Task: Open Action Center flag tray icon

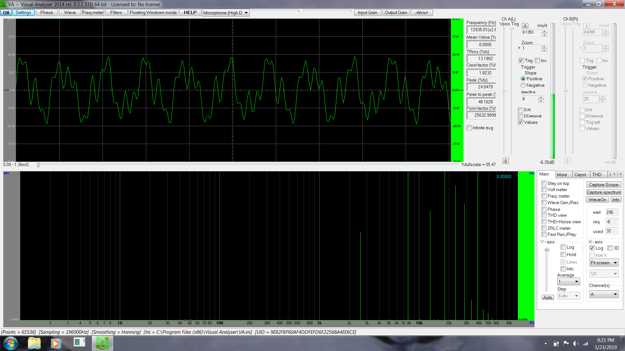Action: (x=566, y=344)
